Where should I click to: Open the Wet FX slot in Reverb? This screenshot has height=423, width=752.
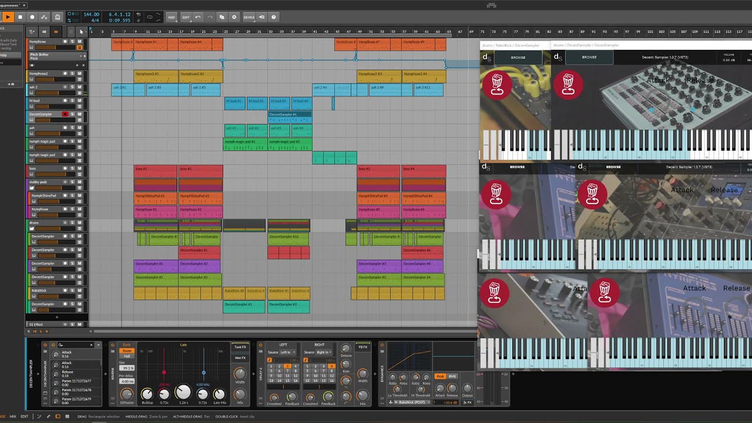point(240,358)
